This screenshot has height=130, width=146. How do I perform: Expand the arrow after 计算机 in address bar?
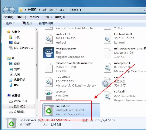[x=39, y=10]
